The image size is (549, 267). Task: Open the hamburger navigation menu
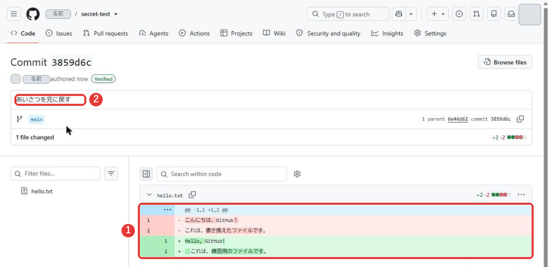tap(13, 14)
